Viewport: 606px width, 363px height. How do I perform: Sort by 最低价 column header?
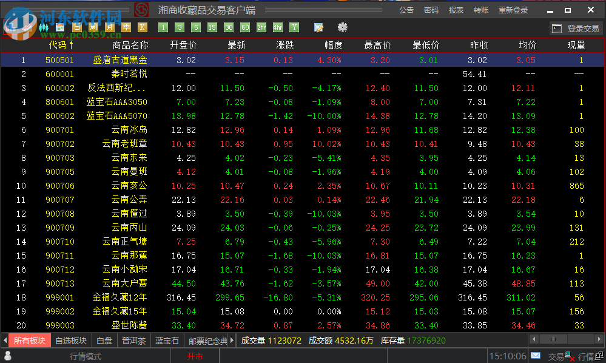pos(426,46)
